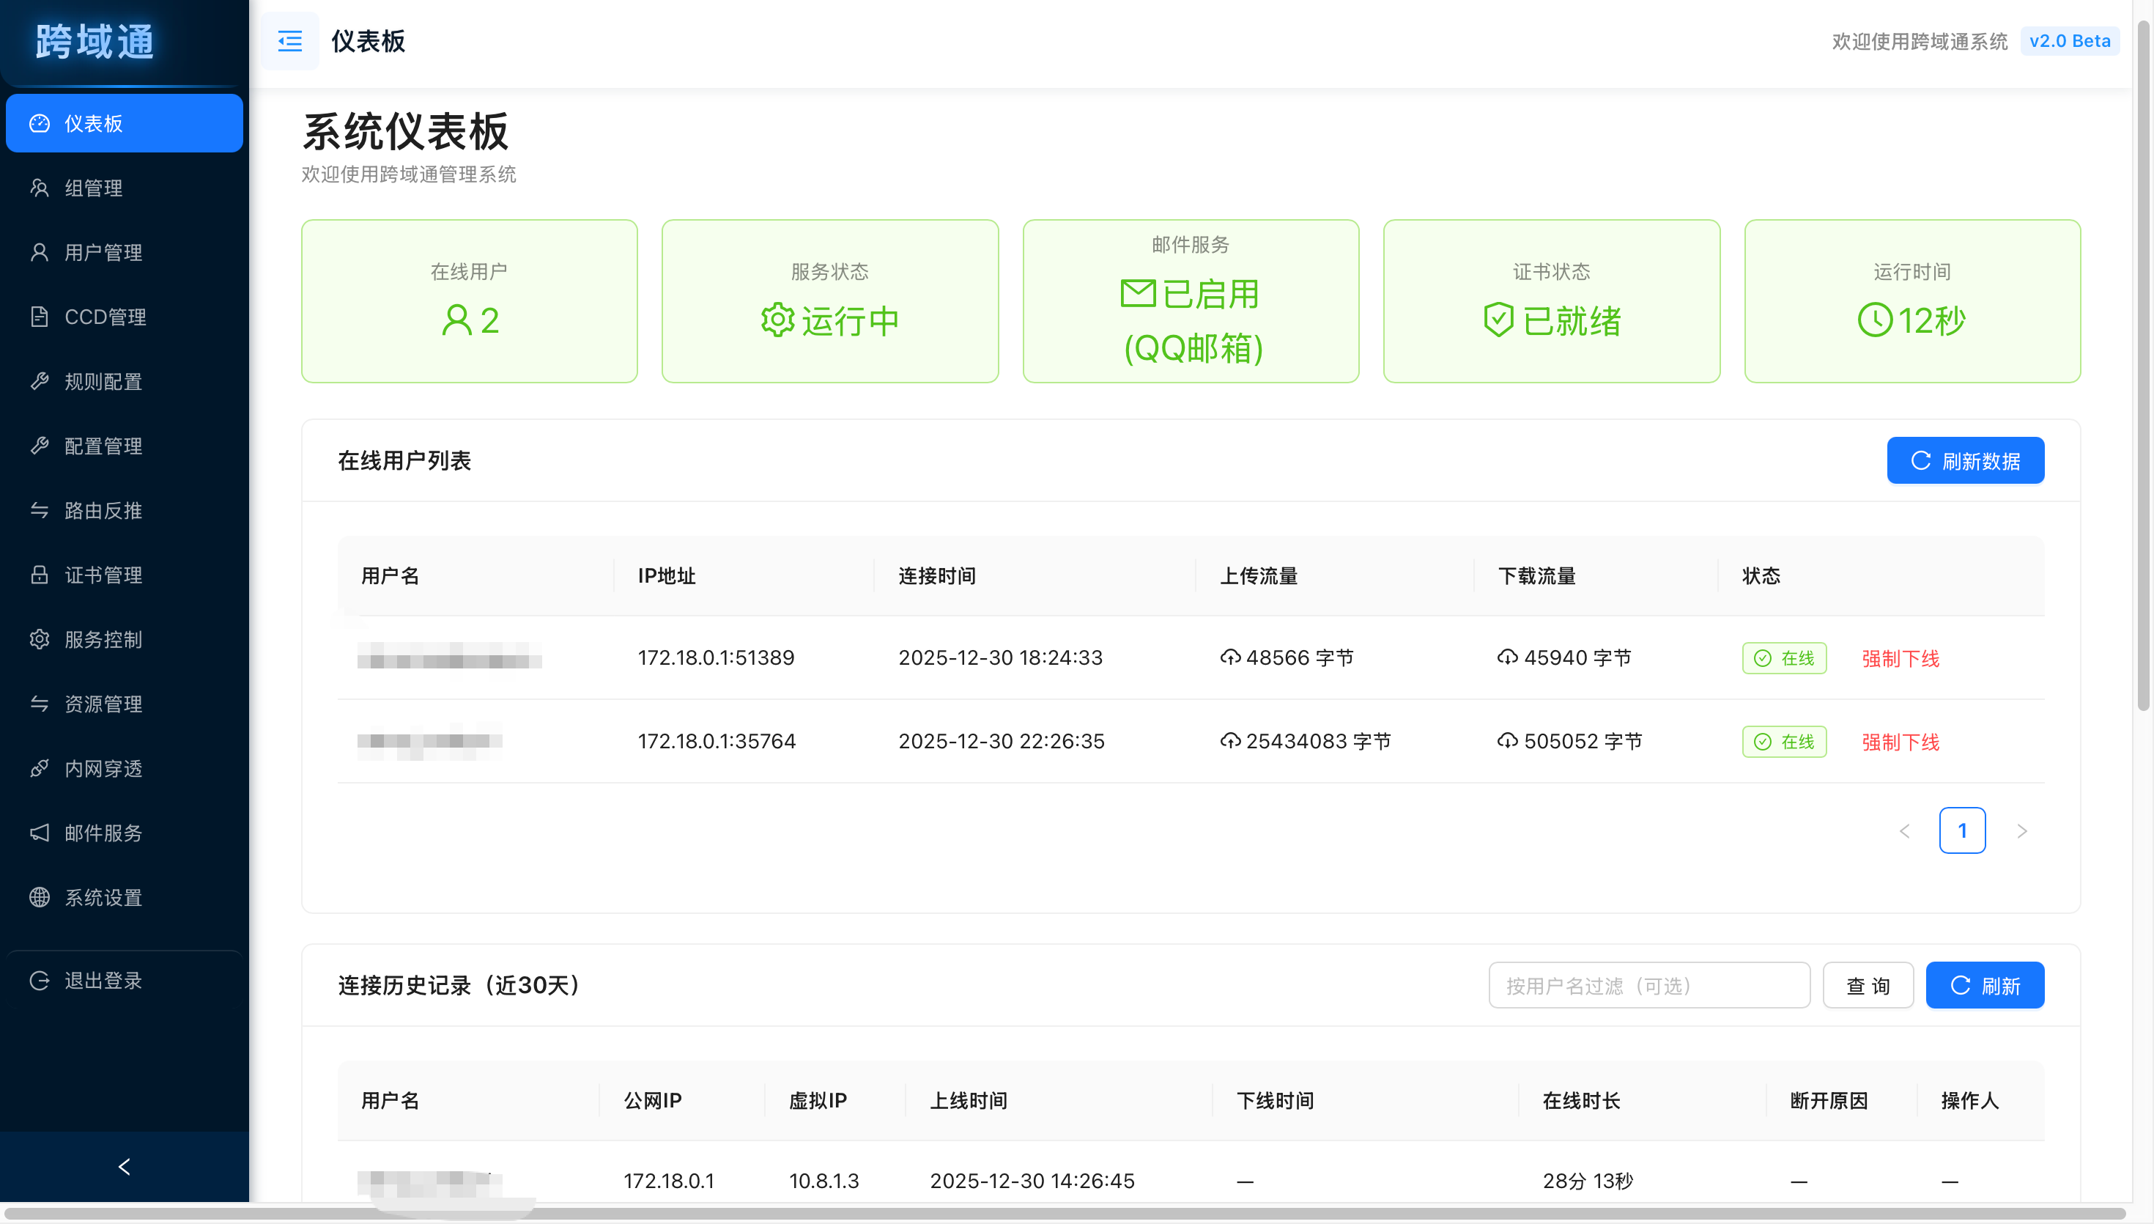Collapse the sidebar using bottom-left chevron
2154x1224 pixels.
[125, 1166]
